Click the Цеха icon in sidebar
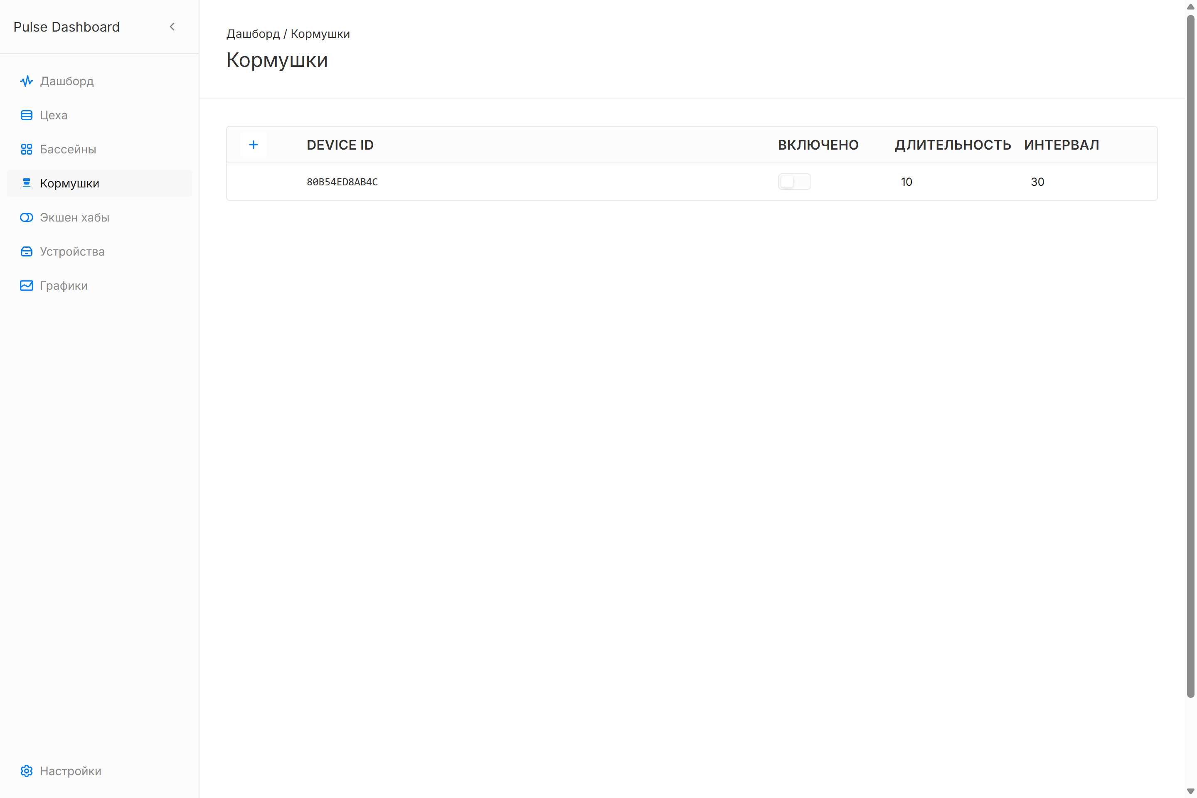The height and width of the screenshot is (798, 1197). [x=27, y=115]
